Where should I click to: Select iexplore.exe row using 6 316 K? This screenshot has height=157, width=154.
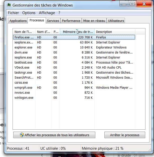point(74,58)
